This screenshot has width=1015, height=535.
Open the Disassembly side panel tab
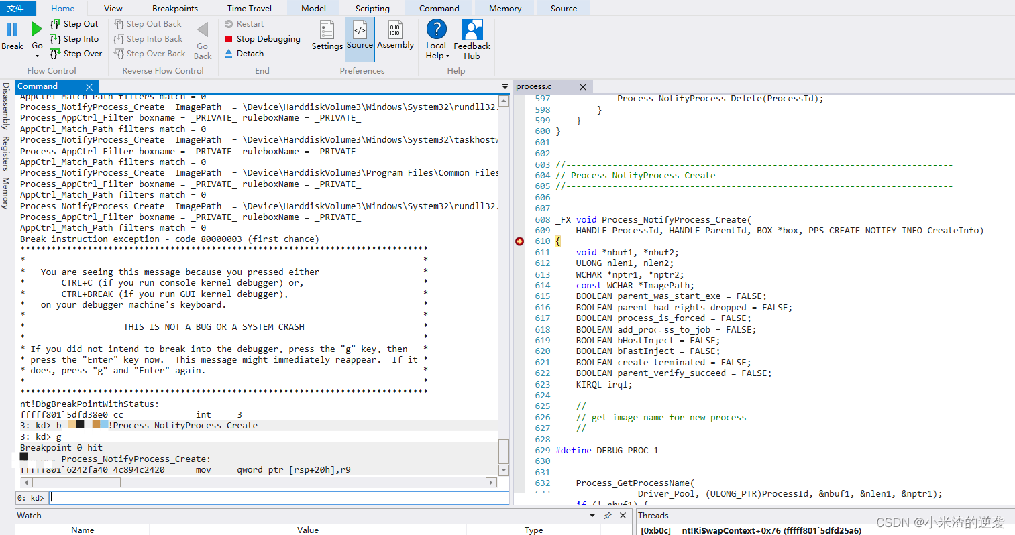coord(5,106)
